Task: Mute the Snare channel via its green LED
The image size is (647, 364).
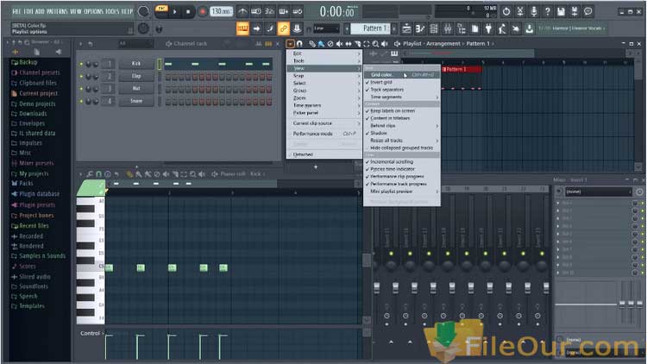Action: tap(81, 101)
